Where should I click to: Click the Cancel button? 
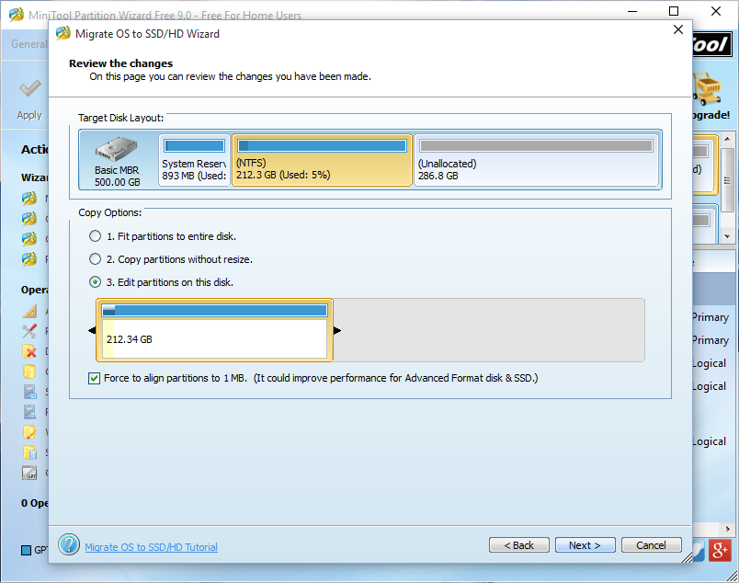coord(652,545)
